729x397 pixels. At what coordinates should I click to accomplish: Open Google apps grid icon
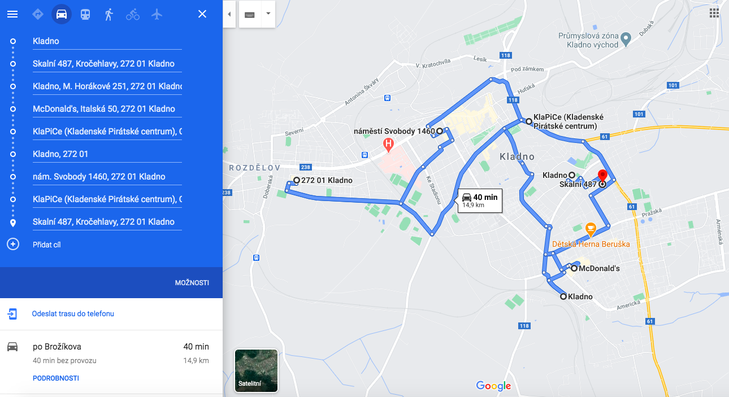(x=714, y=14)
